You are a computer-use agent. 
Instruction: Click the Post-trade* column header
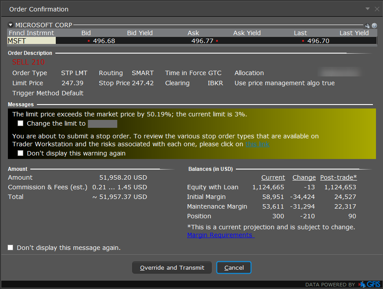(338, 177)
